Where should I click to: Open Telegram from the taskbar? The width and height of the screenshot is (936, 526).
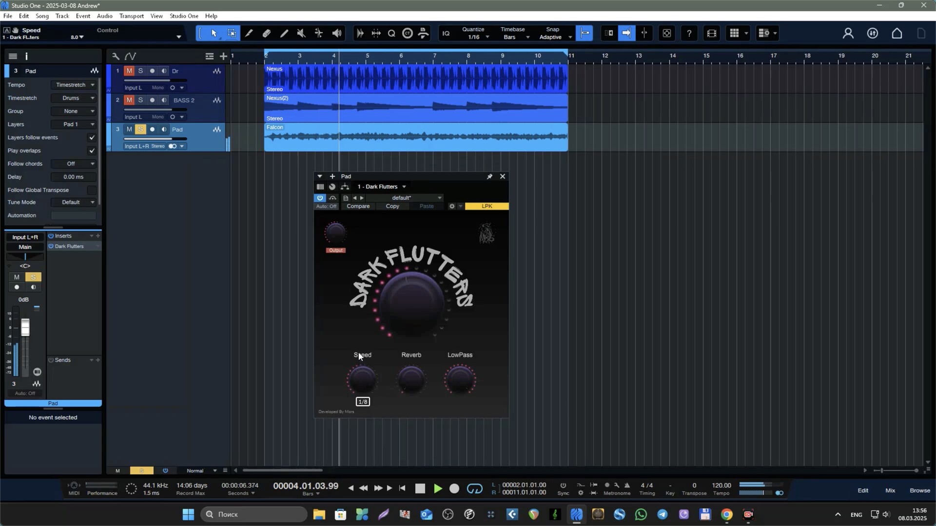click(x=663, y=514)
